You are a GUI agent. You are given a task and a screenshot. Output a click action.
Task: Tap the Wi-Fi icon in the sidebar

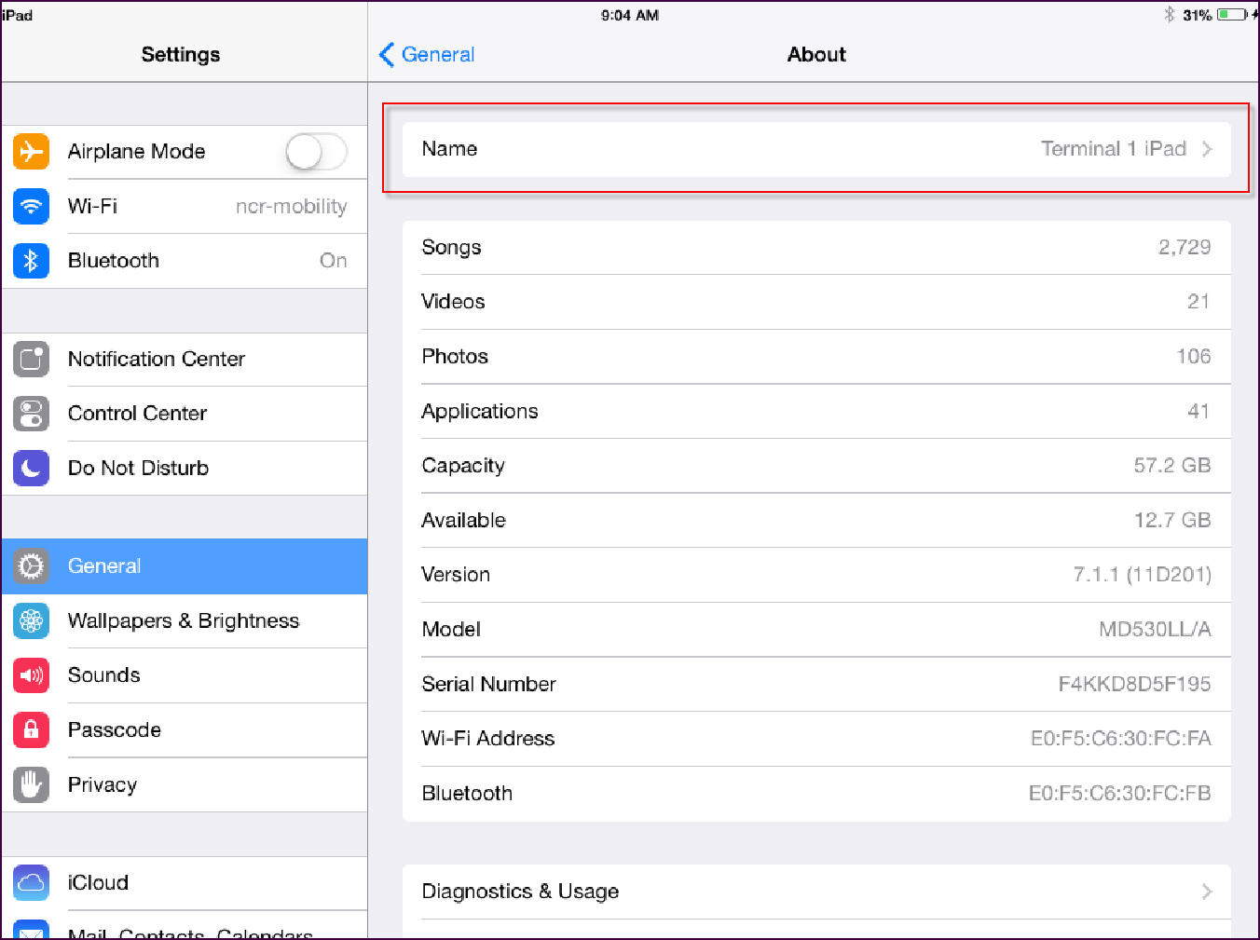(31, 206)
